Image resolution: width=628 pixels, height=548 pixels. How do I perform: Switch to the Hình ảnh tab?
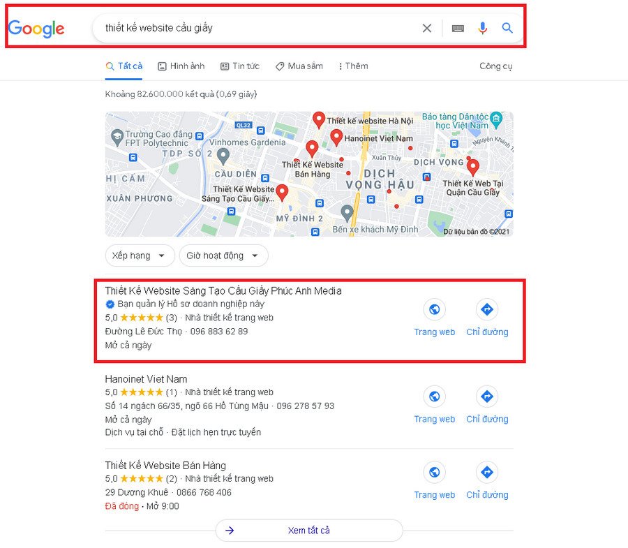(x=181, y=66)
